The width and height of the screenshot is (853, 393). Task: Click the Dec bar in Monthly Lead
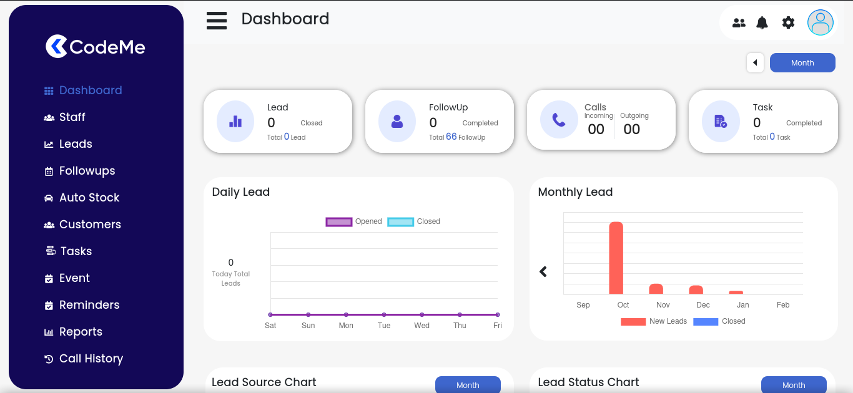pyautogui.click(x=696, y=289)
